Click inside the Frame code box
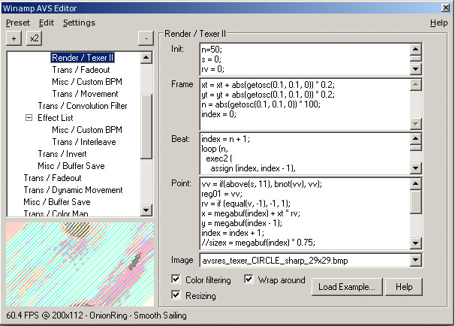The width and height of the screenshot is (455, 326). pyautogui.click(x=305, y=104)
